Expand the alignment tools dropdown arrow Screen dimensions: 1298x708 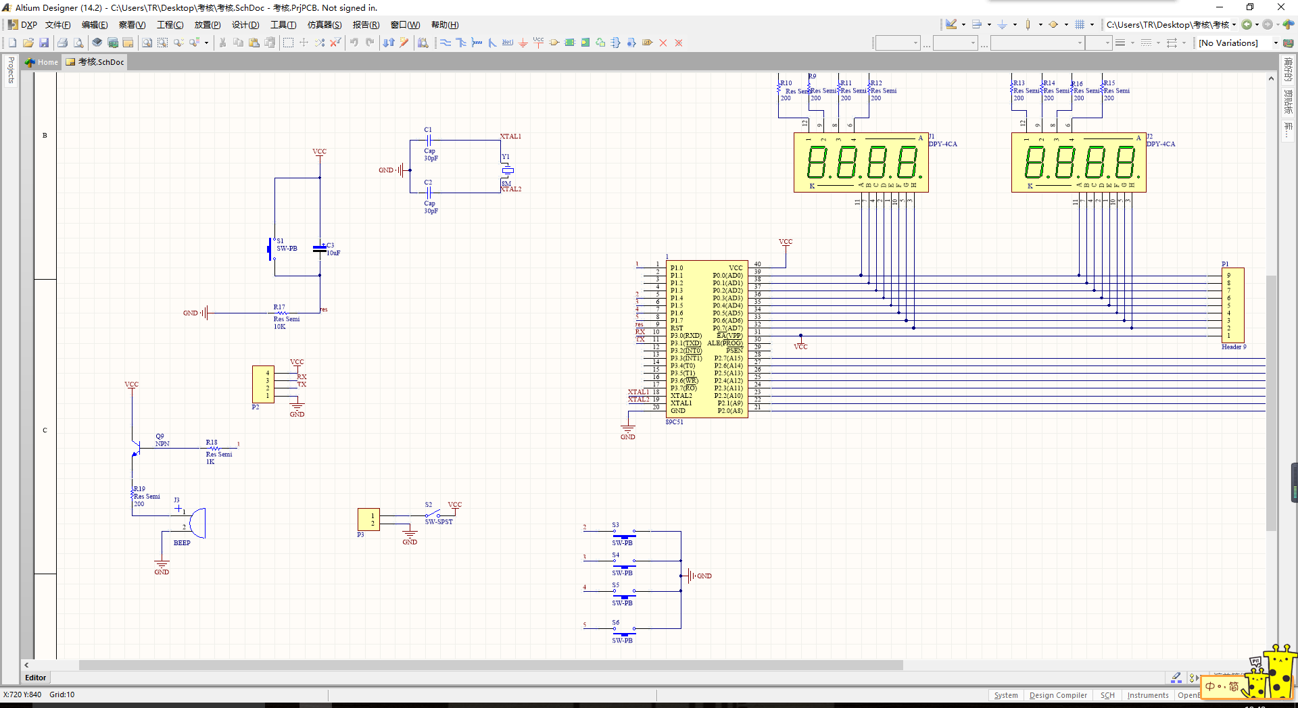point(989,24)
